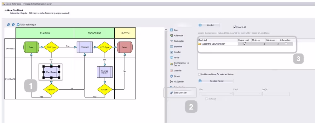Click the scroll up arrow beside diagram
Viewport: 315px width, 123px height.
pos(166,29)
